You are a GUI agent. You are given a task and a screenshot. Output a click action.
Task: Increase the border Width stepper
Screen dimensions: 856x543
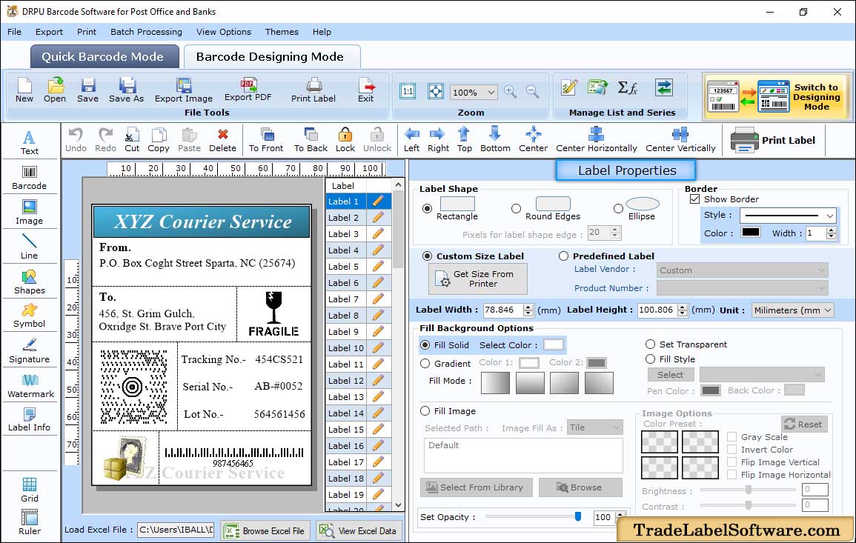832,230
